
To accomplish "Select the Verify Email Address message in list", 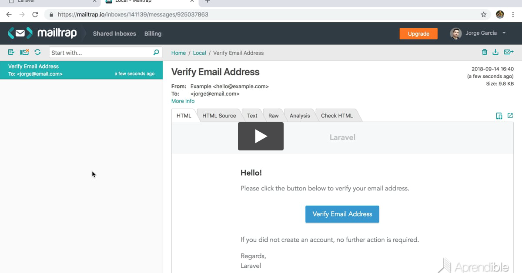I will 81,70.
